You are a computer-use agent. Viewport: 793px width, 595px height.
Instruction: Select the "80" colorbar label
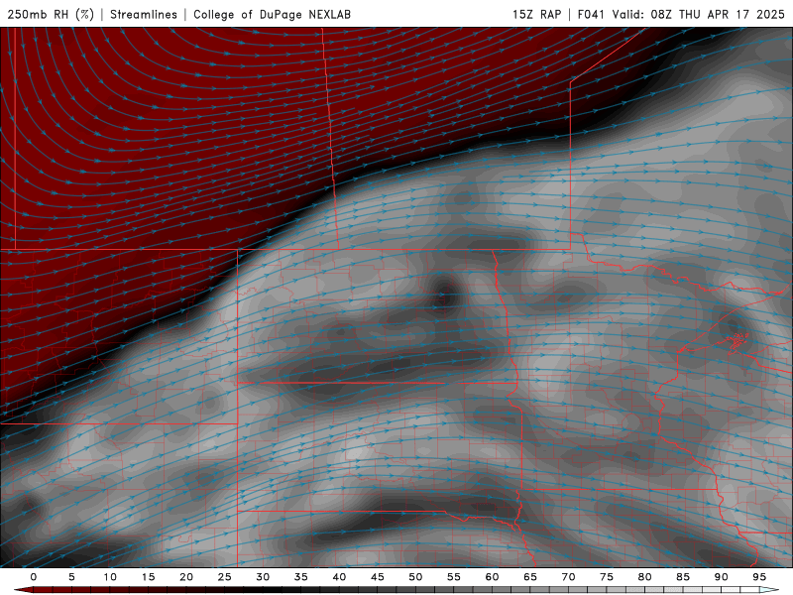(x=645, y=577)
